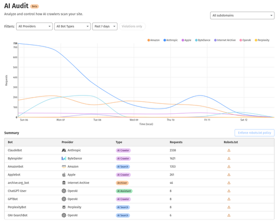Click the AI Search tag for PerplexityBot
280x224 pixels.
pos(123,207)
